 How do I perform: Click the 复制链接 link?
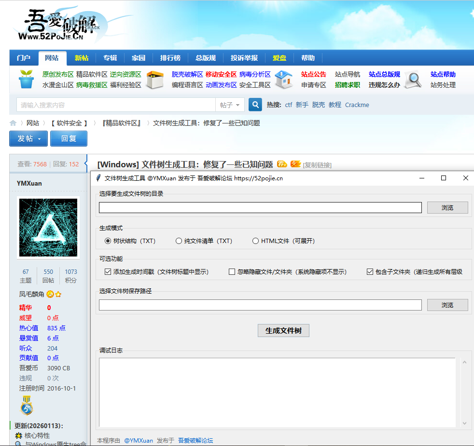coord(317,165)
